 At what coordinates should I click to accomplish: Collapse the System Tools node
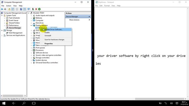point(2,16)
